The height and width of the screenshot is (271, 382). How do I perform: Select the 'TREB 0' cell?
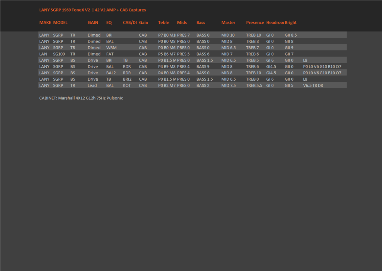[253, 79]
